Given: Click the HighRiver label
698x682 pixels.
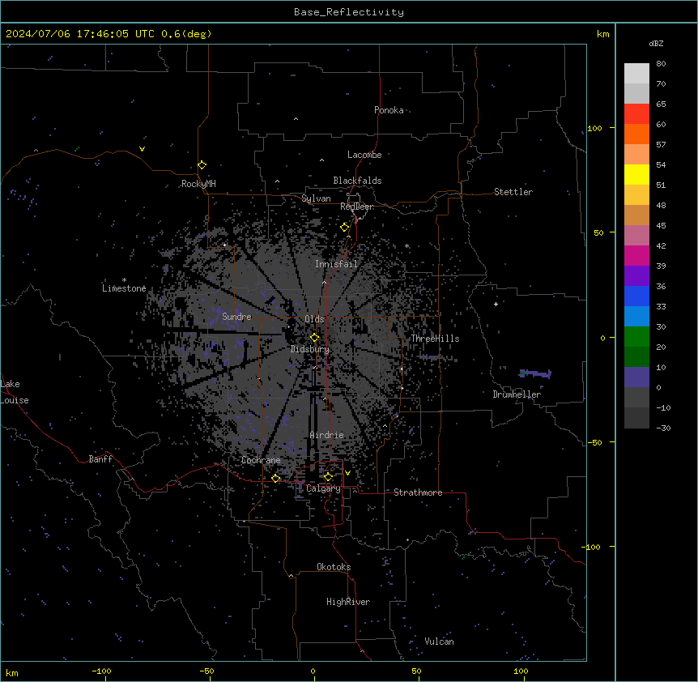Looking at the screenshot, I should point(348,602).
